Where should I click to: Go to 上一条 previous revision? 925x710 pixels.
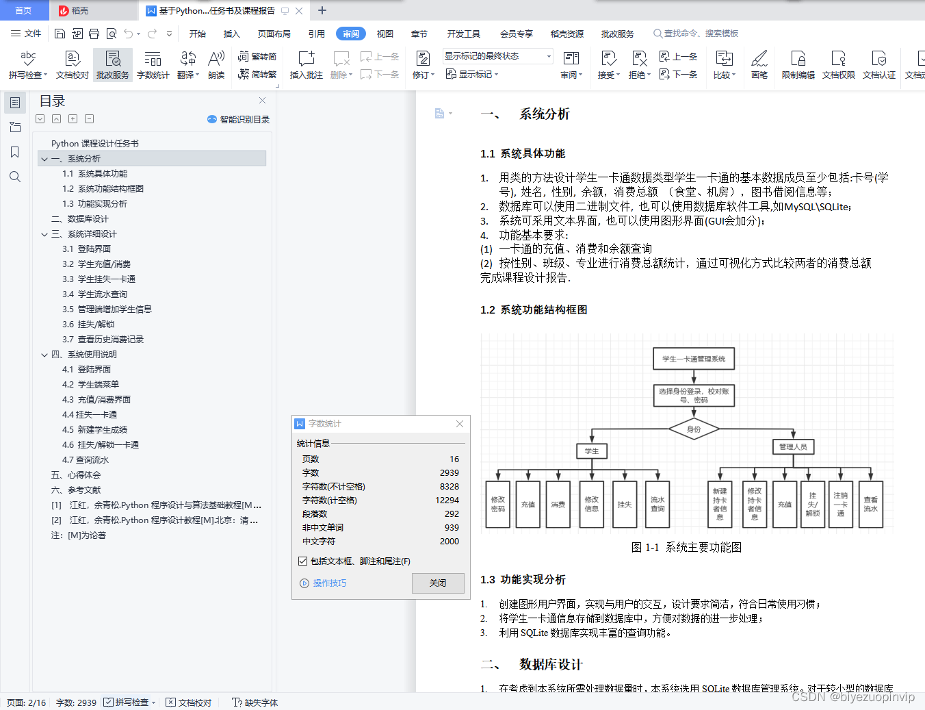[678, 57]
